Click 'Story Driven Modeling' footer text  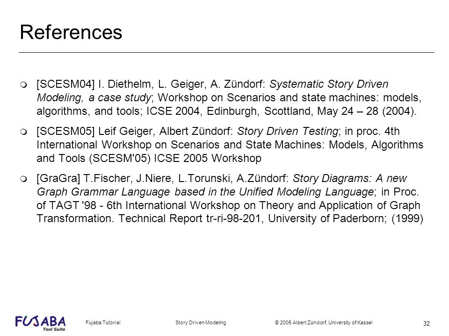click(x=201, y=322)
